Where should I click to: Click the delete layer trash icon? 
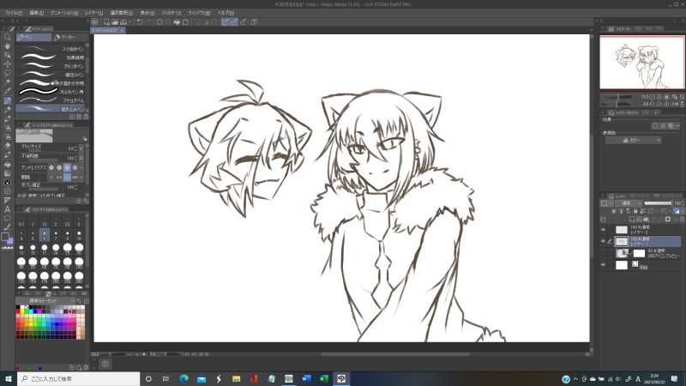[682, 220]
